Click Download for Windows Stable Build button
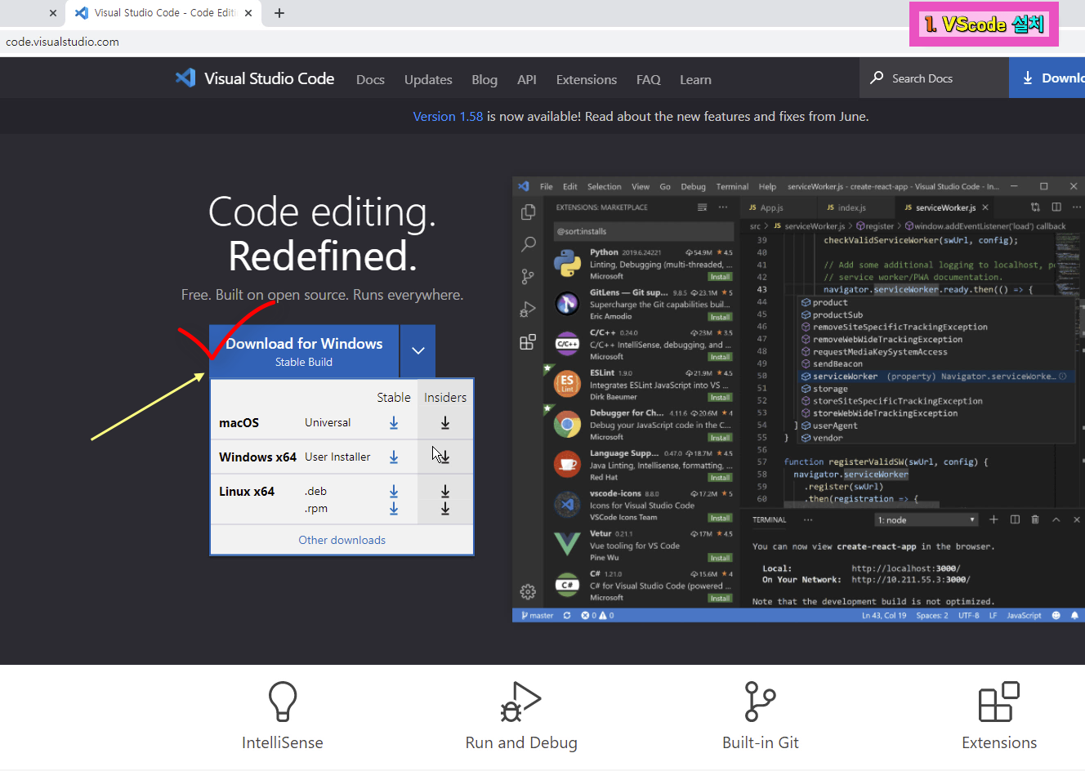This screenshot has height=771, width=1085. [304, 350]
